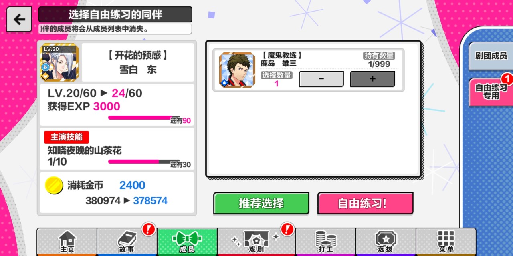513x256 pixels.
Task: Decrease selected quantity with minus button
Action: coord(321,79)
